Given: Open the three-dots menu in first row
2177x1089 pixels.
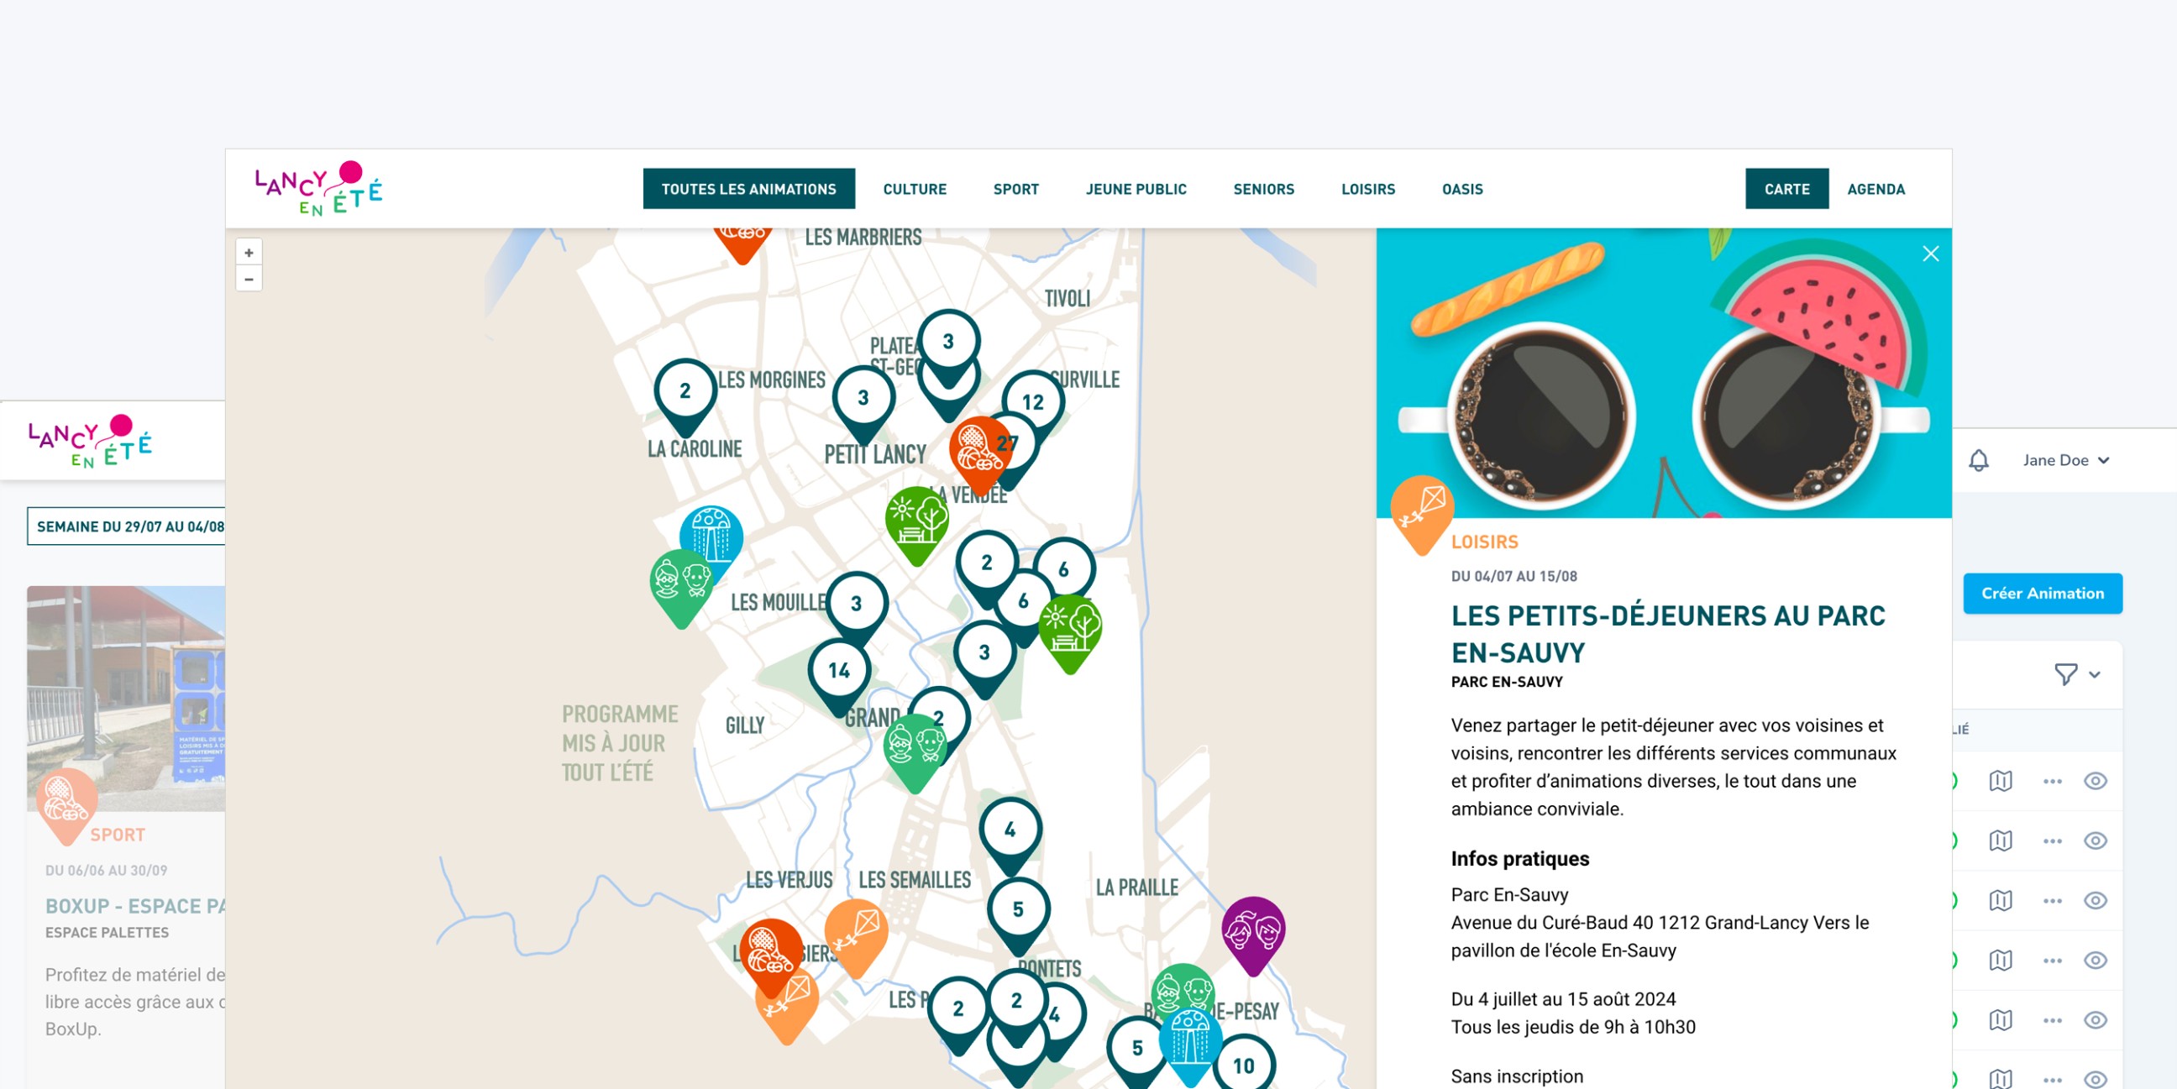Looking at the screenshot, I should pos(2052,781).
